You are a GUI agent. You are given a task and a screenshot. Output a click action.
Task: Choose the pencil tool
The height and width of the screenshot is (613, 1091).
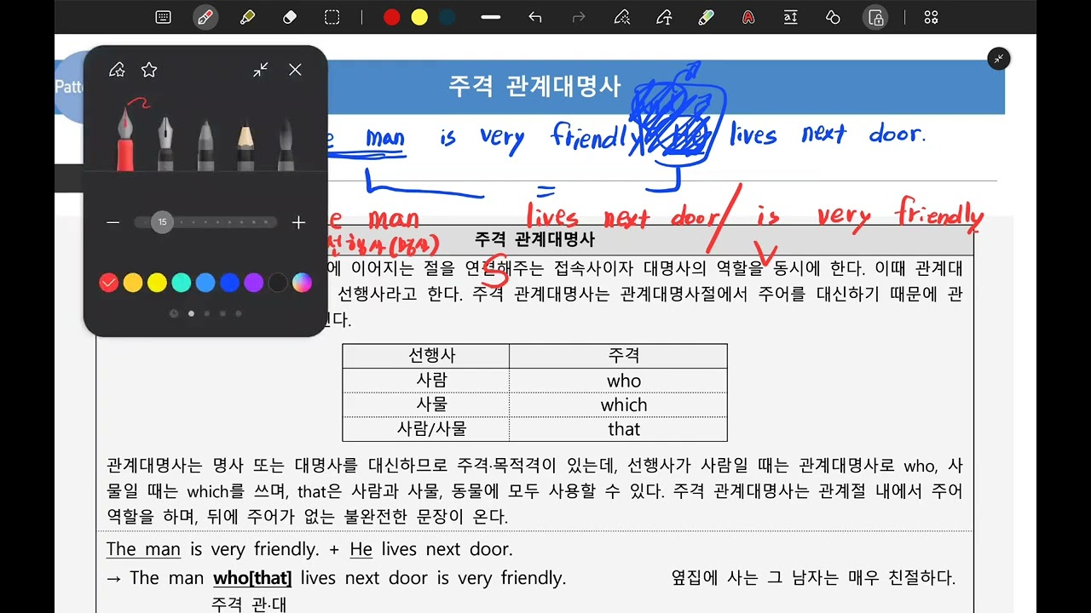tap(245, 143)
